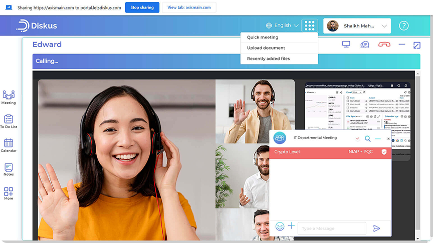The image size is (433, 243).
Task: Toggle the red checkmark in chat header
Action: tap(357, 138)
